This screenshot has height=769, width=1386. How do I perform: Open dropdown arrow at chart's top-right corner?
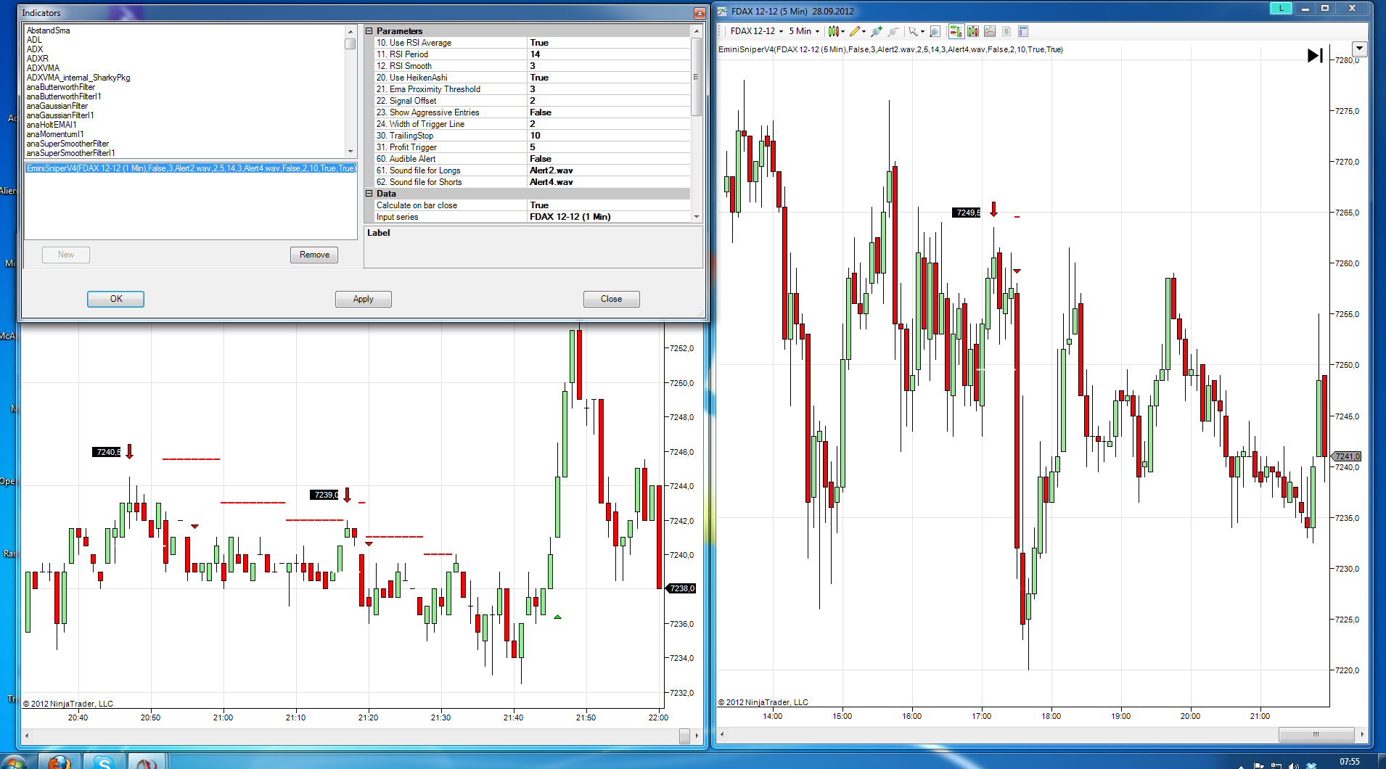pyautogui.click(x=1359, y=49)
